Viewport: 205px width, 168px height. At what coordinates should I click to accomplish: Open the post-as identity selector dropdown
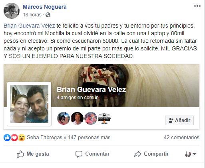click(x=191, y=154)
